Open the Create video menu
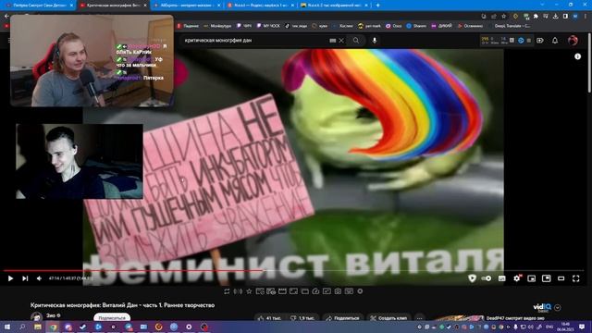The height and width of the screenshot is (333, 592). point(540,41)
